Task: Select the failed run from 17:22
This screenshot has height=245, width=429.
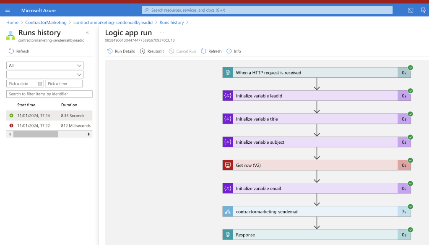Action: [49, 126]
